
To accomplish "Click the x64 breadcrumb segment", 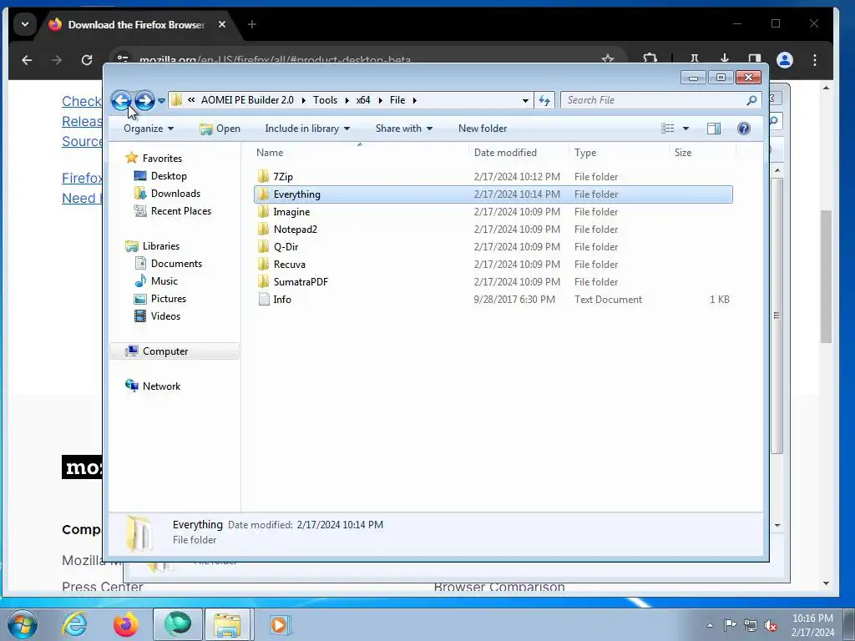I will pos(363,100).
